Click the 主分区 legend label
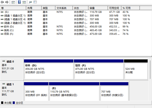Screen dimensions: 152x108 click(20, 103)
